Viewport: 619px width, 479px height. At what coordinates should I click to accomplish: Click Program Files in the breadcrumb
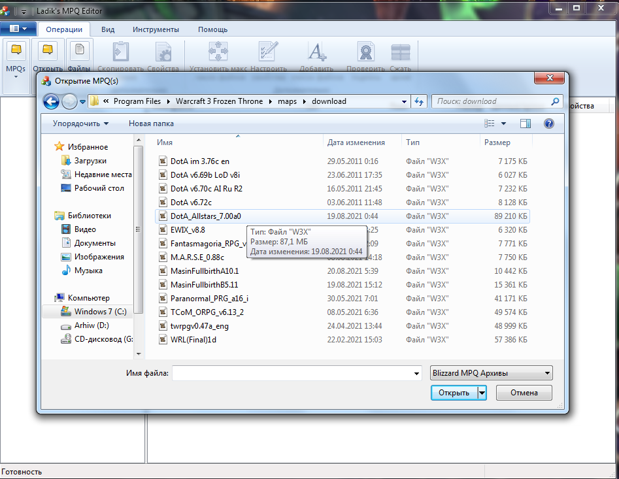[x=137, y=101]
